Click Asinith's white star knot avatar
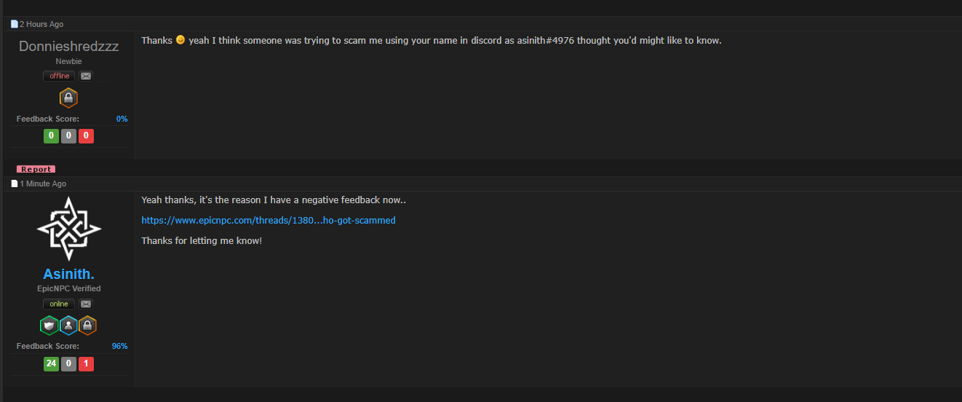The width and height of the screenshot is (962, 402). click(x=69, y=229)
